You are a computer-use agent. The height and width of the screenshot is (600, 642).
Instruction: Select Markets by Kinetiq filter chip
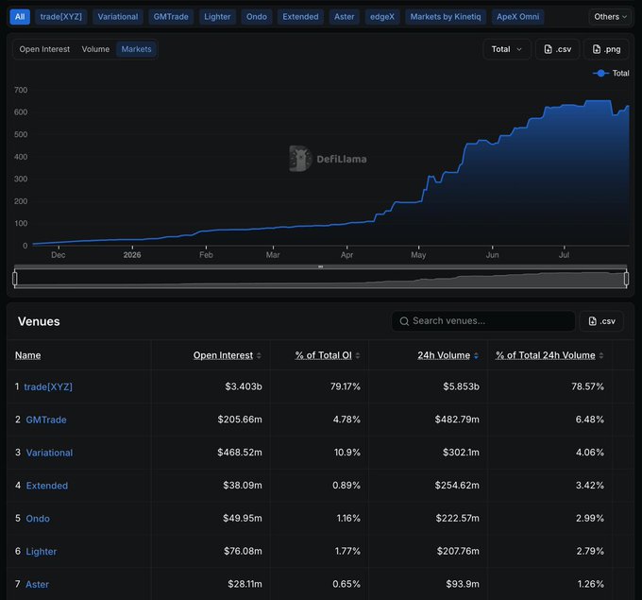446,17
